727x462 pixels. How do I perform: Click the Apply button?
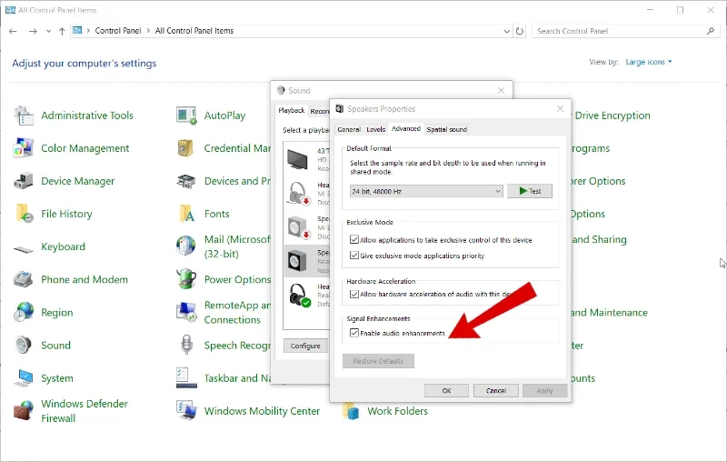tap(544, 390)
